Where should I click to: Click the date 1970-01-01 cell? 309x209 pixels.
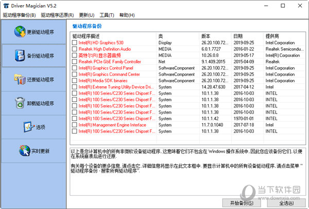click(x=244, y=119)
